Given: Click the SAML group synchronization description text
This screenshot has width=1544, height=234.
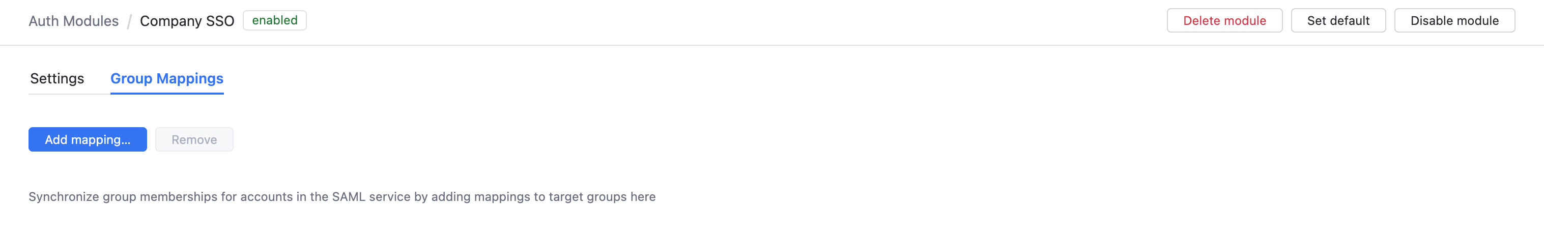Looking at the screenshot, I should (x=341, y=197).
